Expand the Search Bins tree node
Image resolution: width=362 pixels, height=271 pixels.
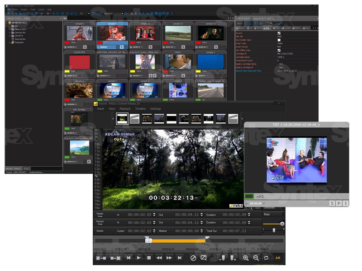pyautogui.click(x=10, y=29)
